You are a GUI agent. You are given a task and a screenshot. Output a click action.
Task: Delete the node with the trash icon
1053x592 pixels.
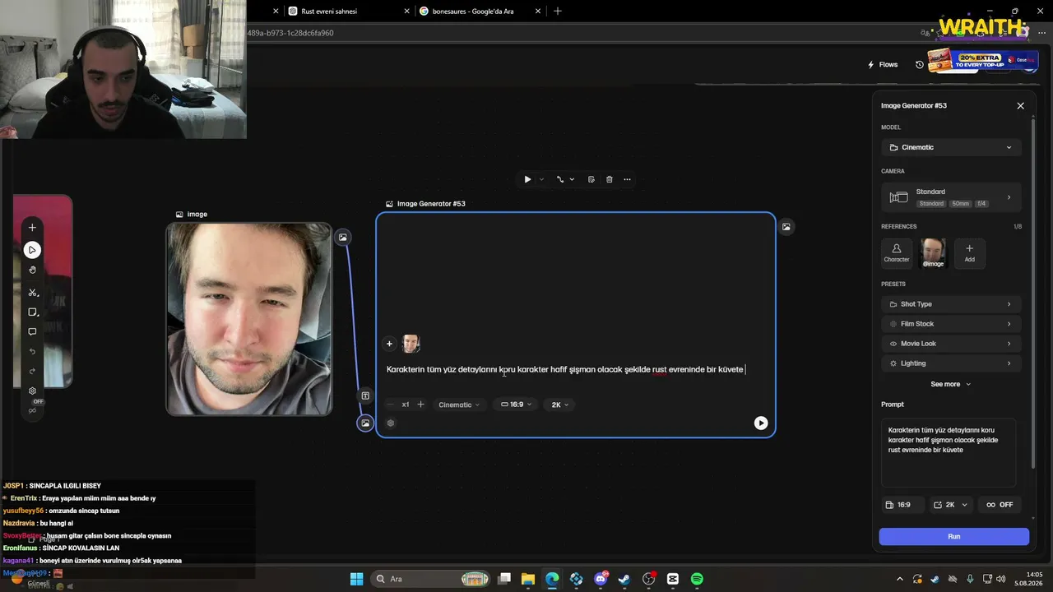coord(609,179)
